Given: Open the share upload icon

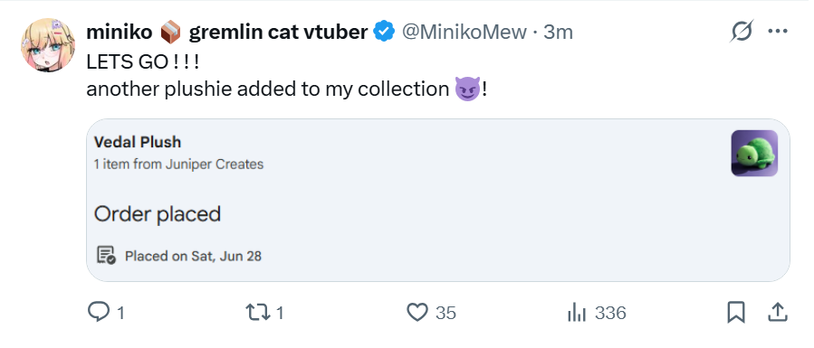Looking at the screenshot, I should [777, 312].
